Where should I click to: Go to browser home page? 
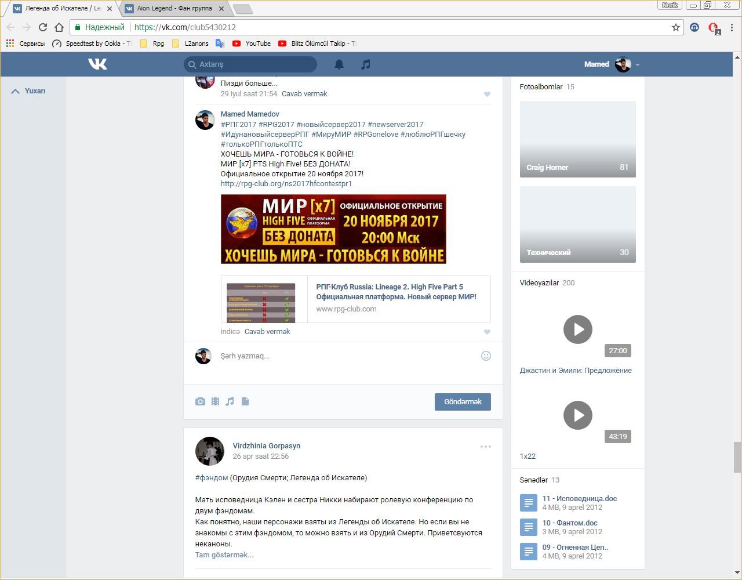pyautogui.click(x=59, y=27)
